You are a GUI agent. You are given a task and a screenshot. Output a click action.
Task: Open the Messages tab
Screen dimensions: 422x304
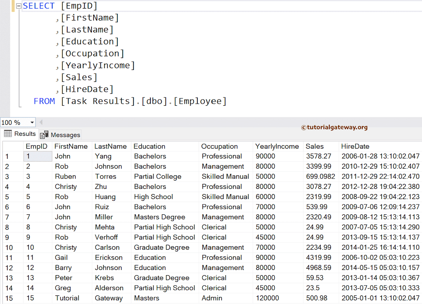(x=65, y=135)
